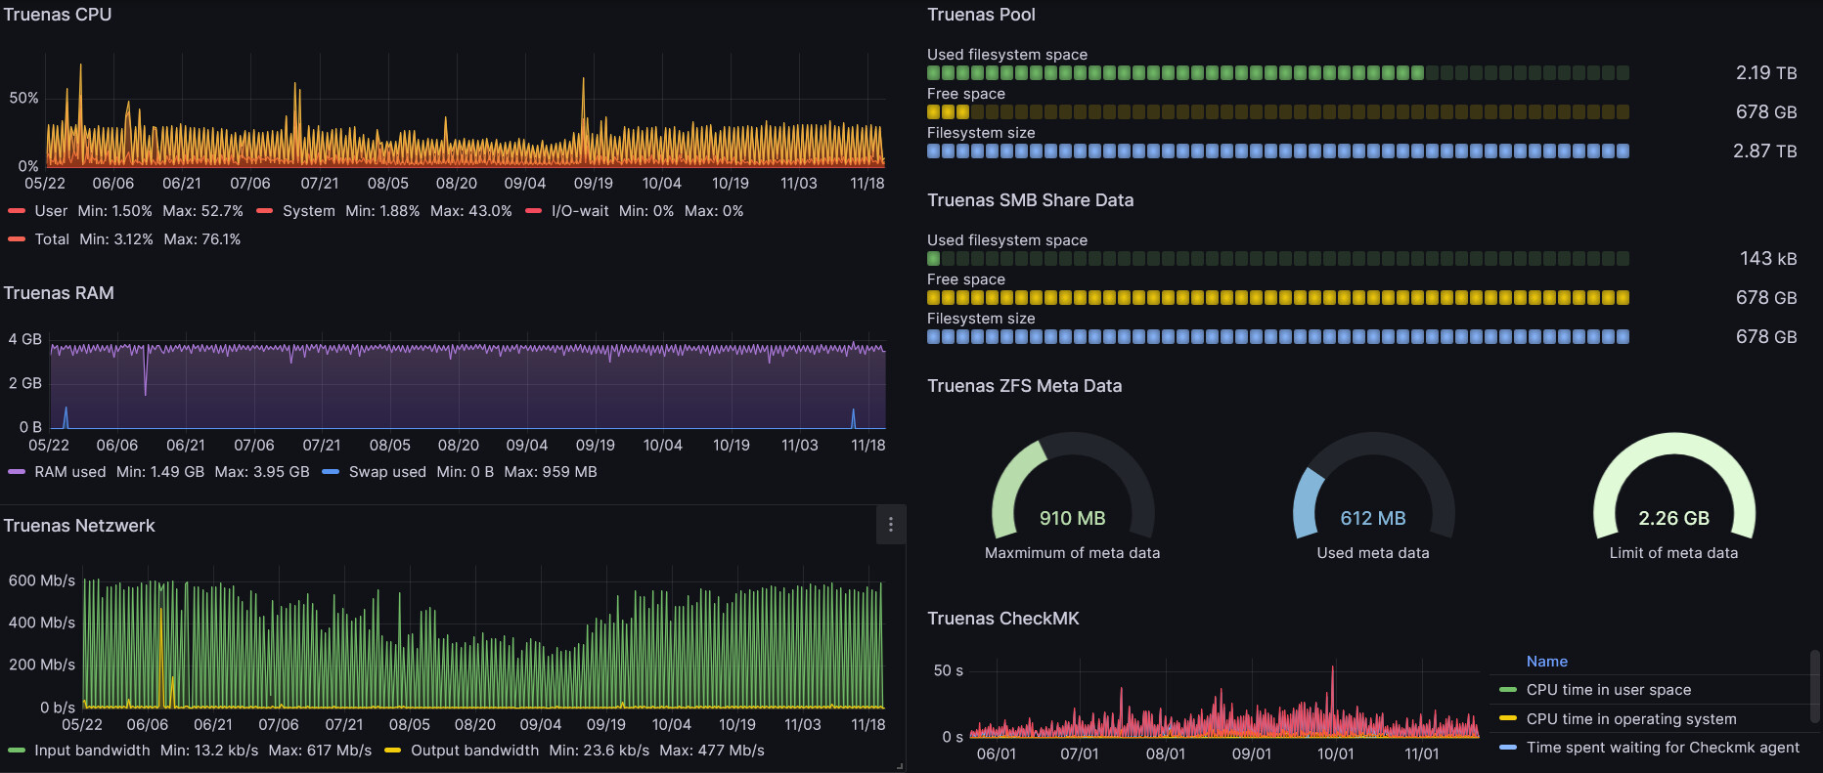
Task: Open the Truenas RAM panel title menu
Action: [x=59, y=293]
